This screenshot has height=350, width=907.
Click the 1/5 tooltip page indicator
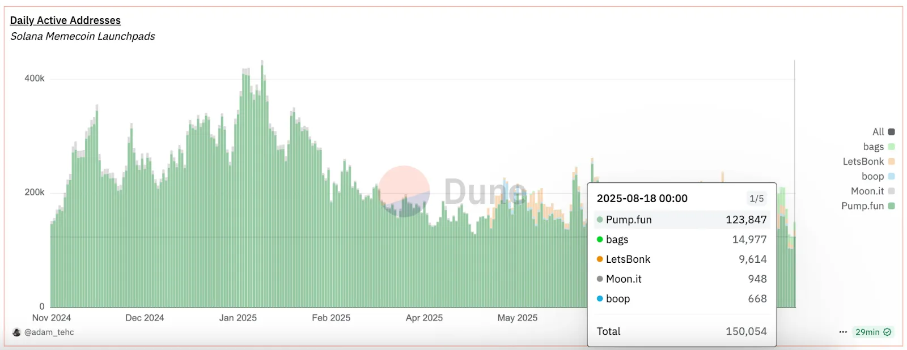pyautogui.click(x=756, y=199)
